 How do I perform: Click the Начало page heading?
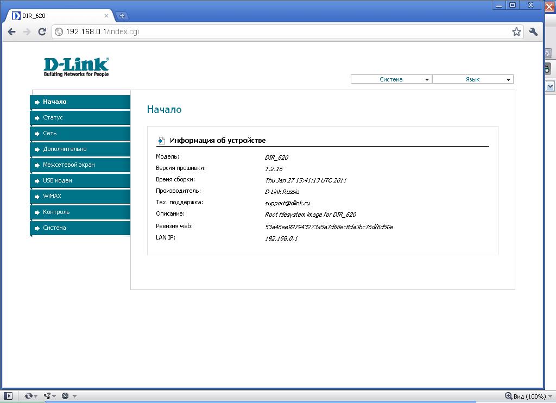pyautogui.click(x=164, y=109)
